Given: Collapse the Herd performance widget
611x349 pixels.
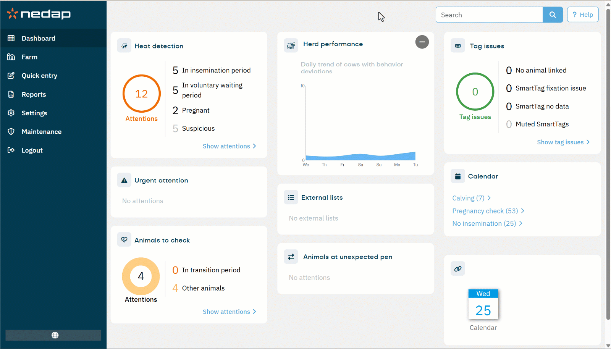Looking at the screenshot, I should (x=422, y=42).
